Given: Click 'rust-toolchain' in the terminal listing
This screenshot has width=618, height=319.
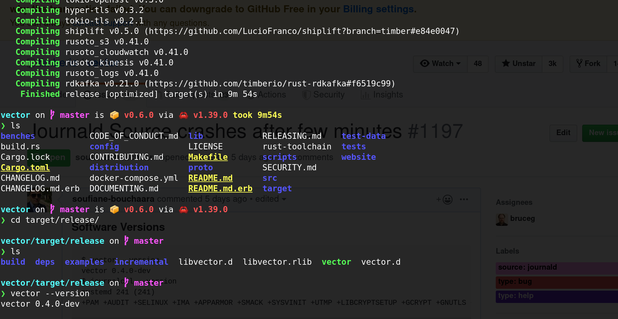Looking at the screenshot, I should tap(297, 147).
